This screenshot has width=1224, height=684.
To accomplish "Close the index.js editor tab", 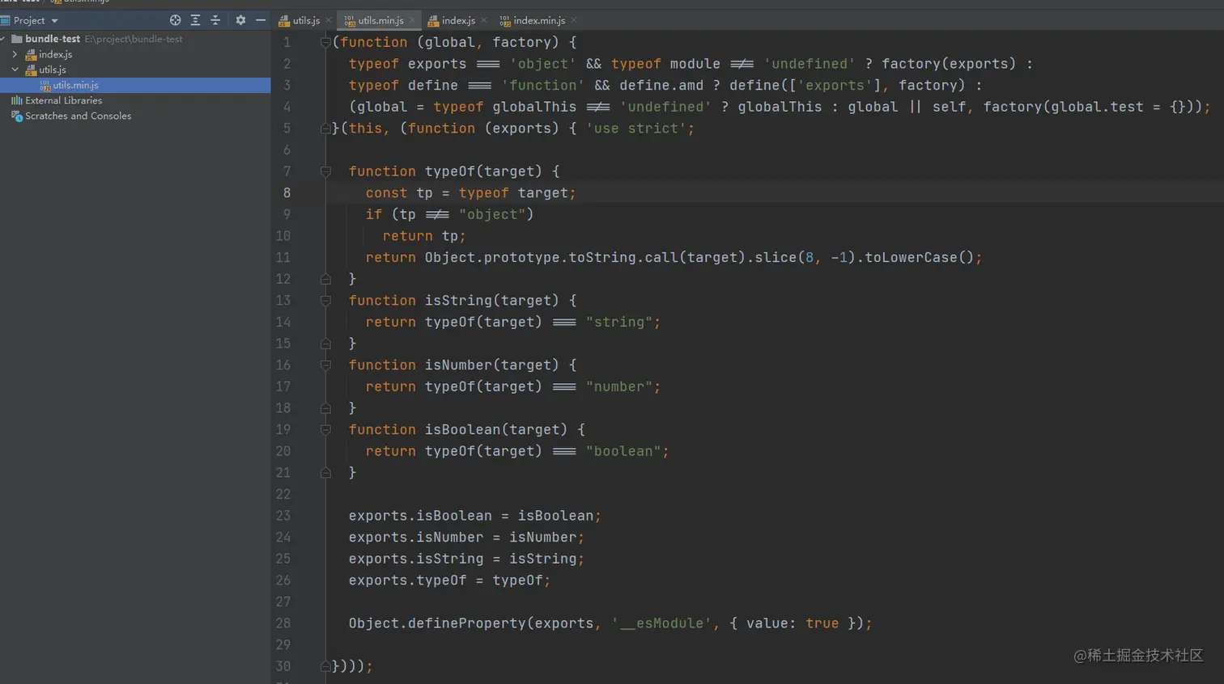I will coord(484,20).
